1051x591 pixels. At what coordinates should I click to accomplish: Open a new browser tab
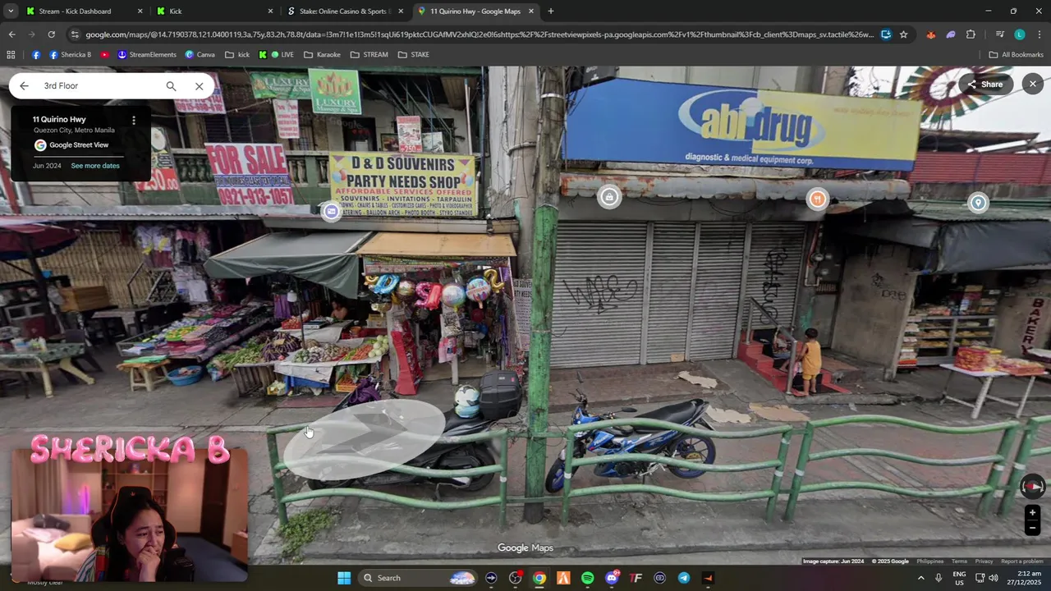tap(551, 11)
